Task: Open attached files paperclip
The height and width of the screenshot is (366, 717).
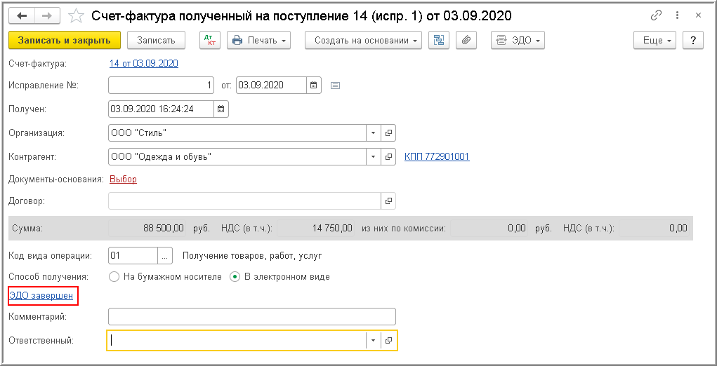Action: pyautogui.click(x=464, y=40)
